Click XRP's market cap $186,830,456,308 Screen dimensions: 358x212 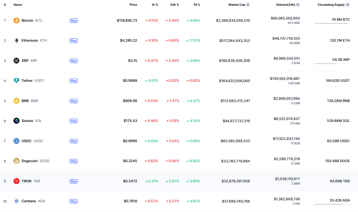[234, 61]
